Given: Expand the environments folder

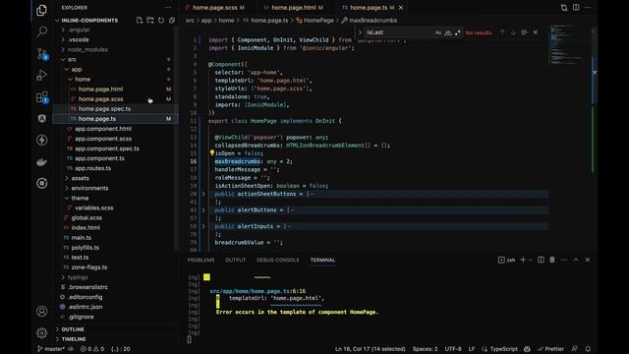Looking at the screenshot, I should click(67, 188).
